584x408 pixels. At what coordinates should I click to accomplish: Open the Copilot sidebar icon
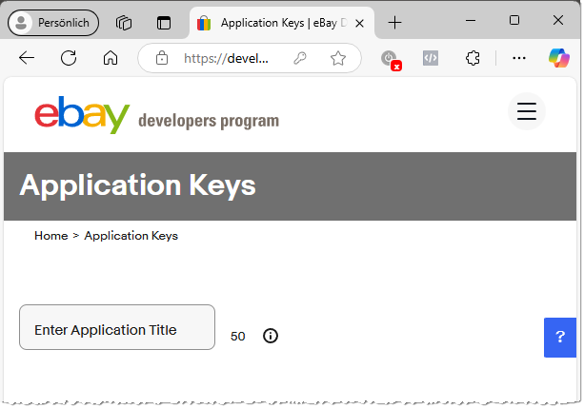[558, 58]
